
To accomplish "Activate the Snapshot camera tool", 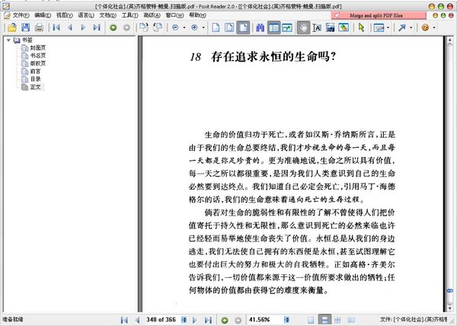I will pyautogui.click(x=331, y=27).
